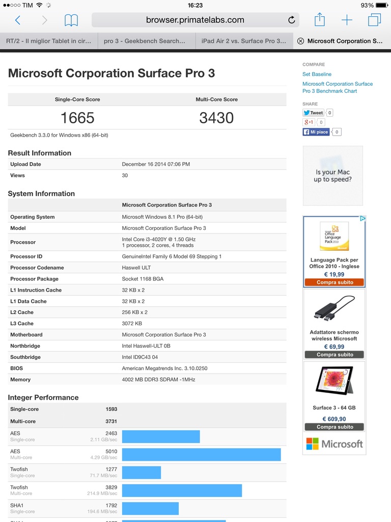The width and height of the screenshot is (391, 522).
Task: Click the AdChoices icon on ad
Action: point(362,219)
